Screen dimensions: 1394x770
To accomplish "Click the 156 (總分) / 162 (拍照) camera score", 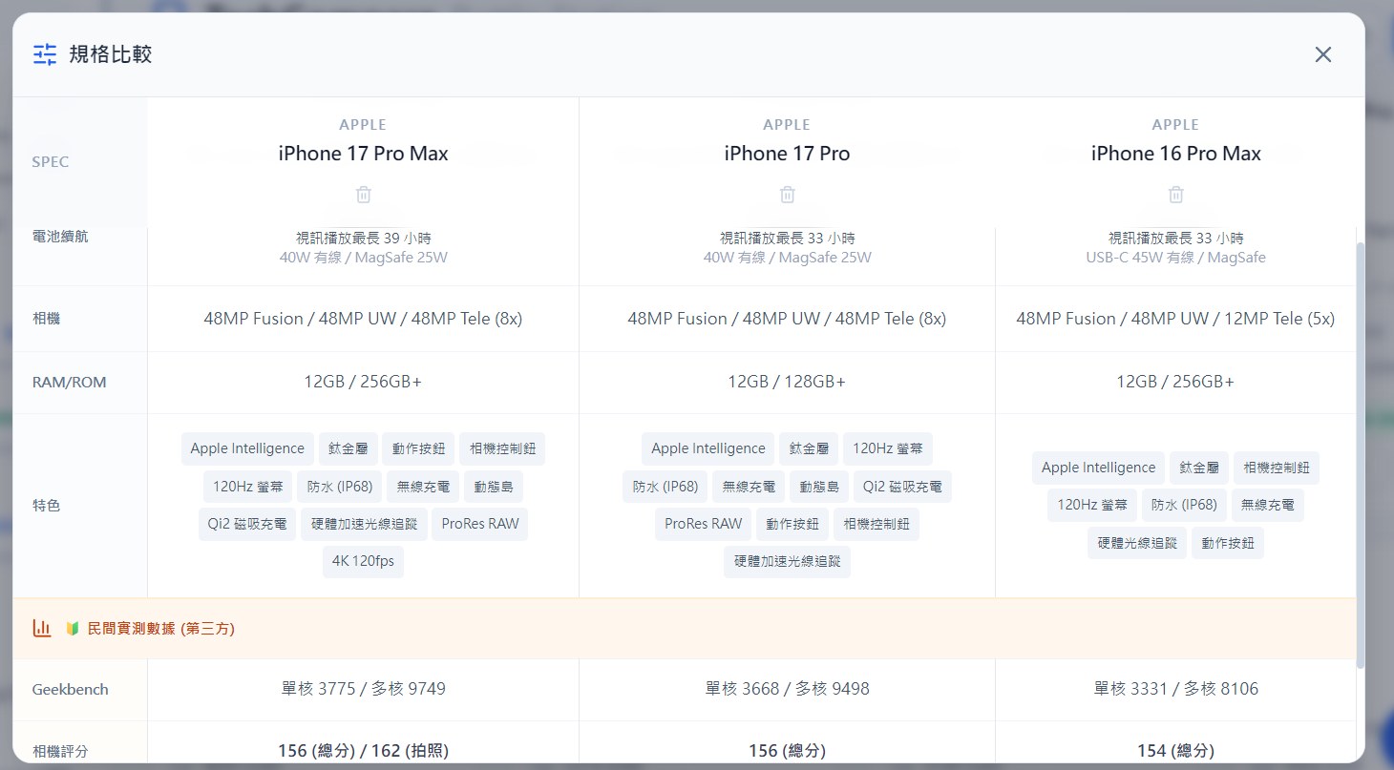I will click(363, 751).
